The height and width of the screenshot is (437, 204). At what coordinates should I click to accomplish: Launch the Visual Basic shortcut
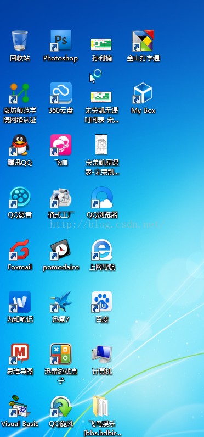coord(20,406)
